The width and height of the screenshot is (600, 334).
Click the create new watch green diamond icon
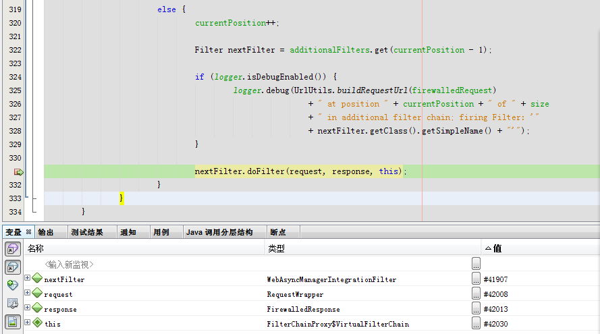(x=13, y=285)
